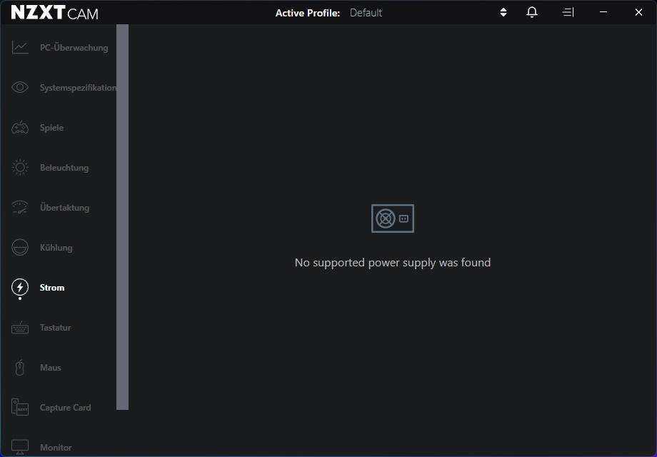The height and width of the screenshot is (457, 657).
Task: Select the Strom tab in sidebar
Action: pos(50,287)
